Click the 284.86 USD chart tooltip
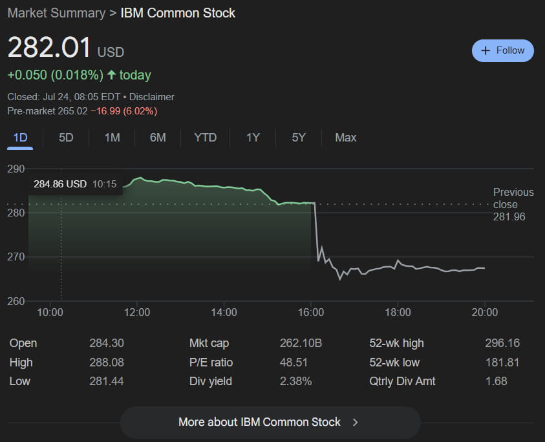 pyautogui.click(x=75, y=184)
